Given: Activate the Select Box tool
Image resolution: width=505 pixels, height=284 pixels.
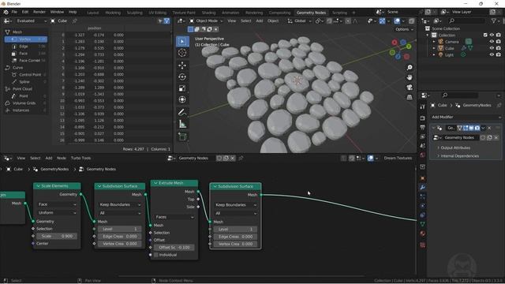Looking at the screenshot, I should [182, 41].
